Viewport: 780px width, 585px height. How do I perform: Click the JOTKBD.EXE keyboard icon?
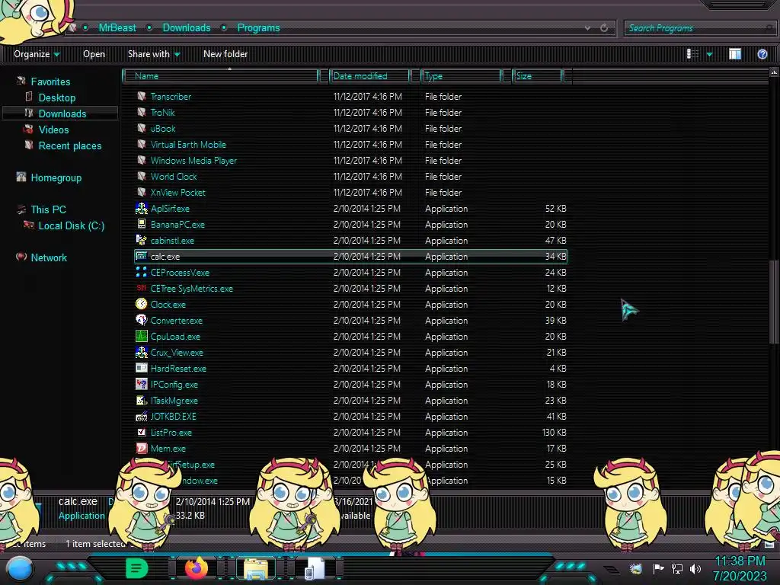[141, 417]
